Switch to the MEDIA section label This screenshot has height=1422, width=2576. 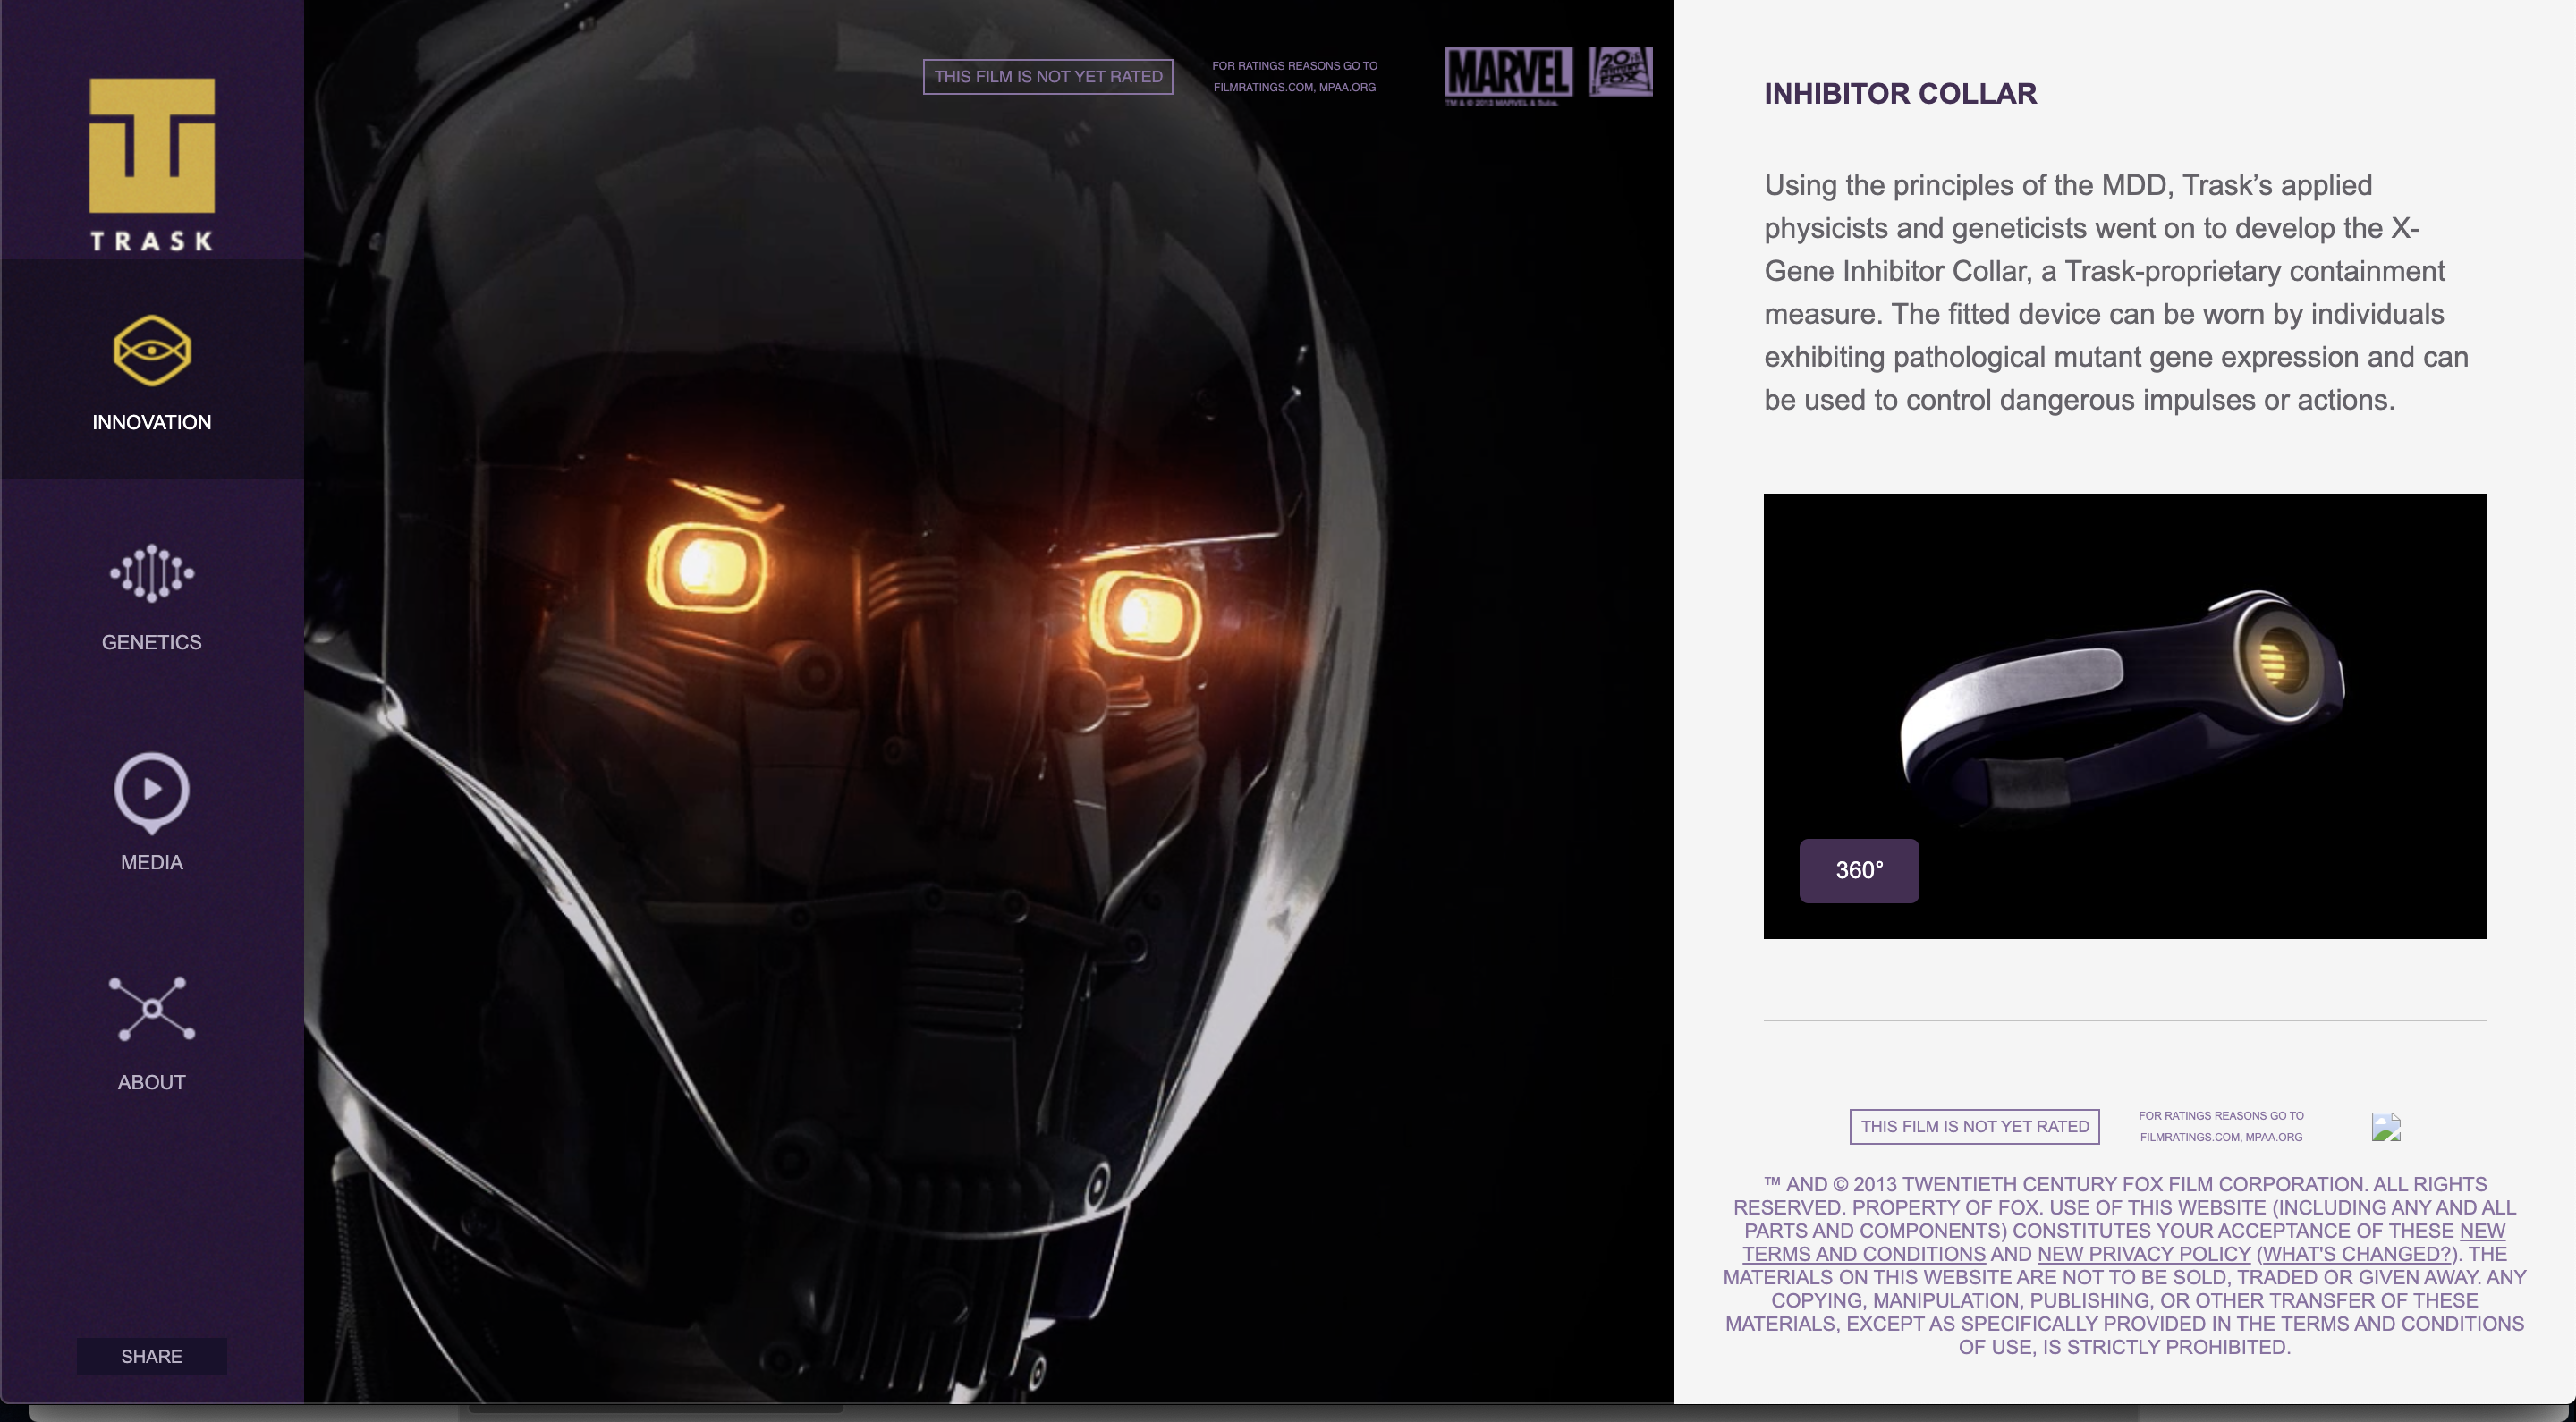pos(152,862)
